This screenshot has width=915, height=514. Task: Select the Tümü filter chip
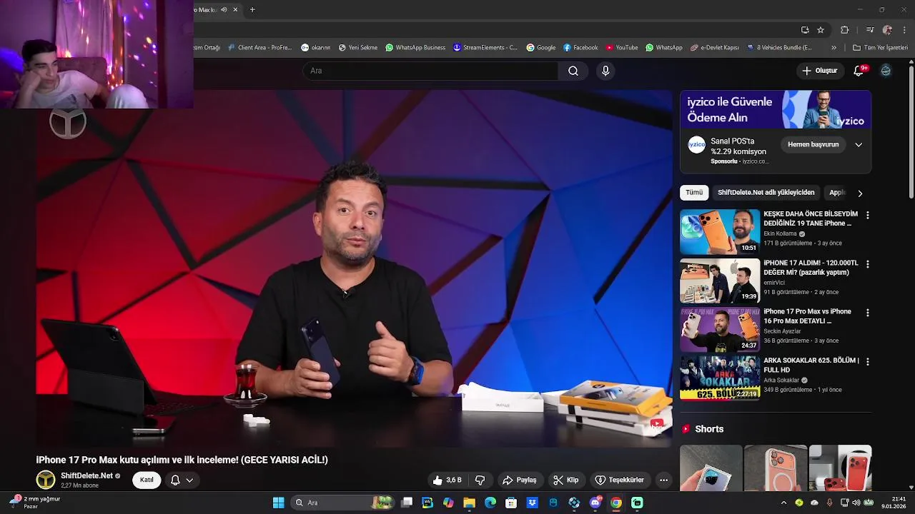694,193
